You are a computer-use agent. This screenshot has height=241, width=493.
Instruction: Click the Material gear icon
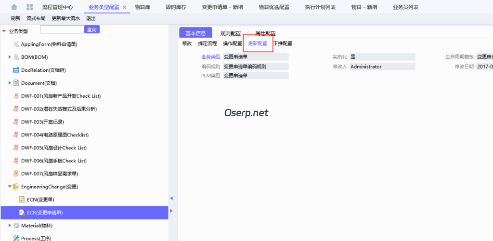coord(16,226)
